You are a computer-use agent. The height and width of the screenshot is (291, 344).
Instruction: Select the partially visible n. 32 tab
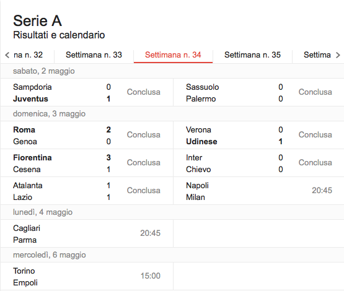point(28,55)
